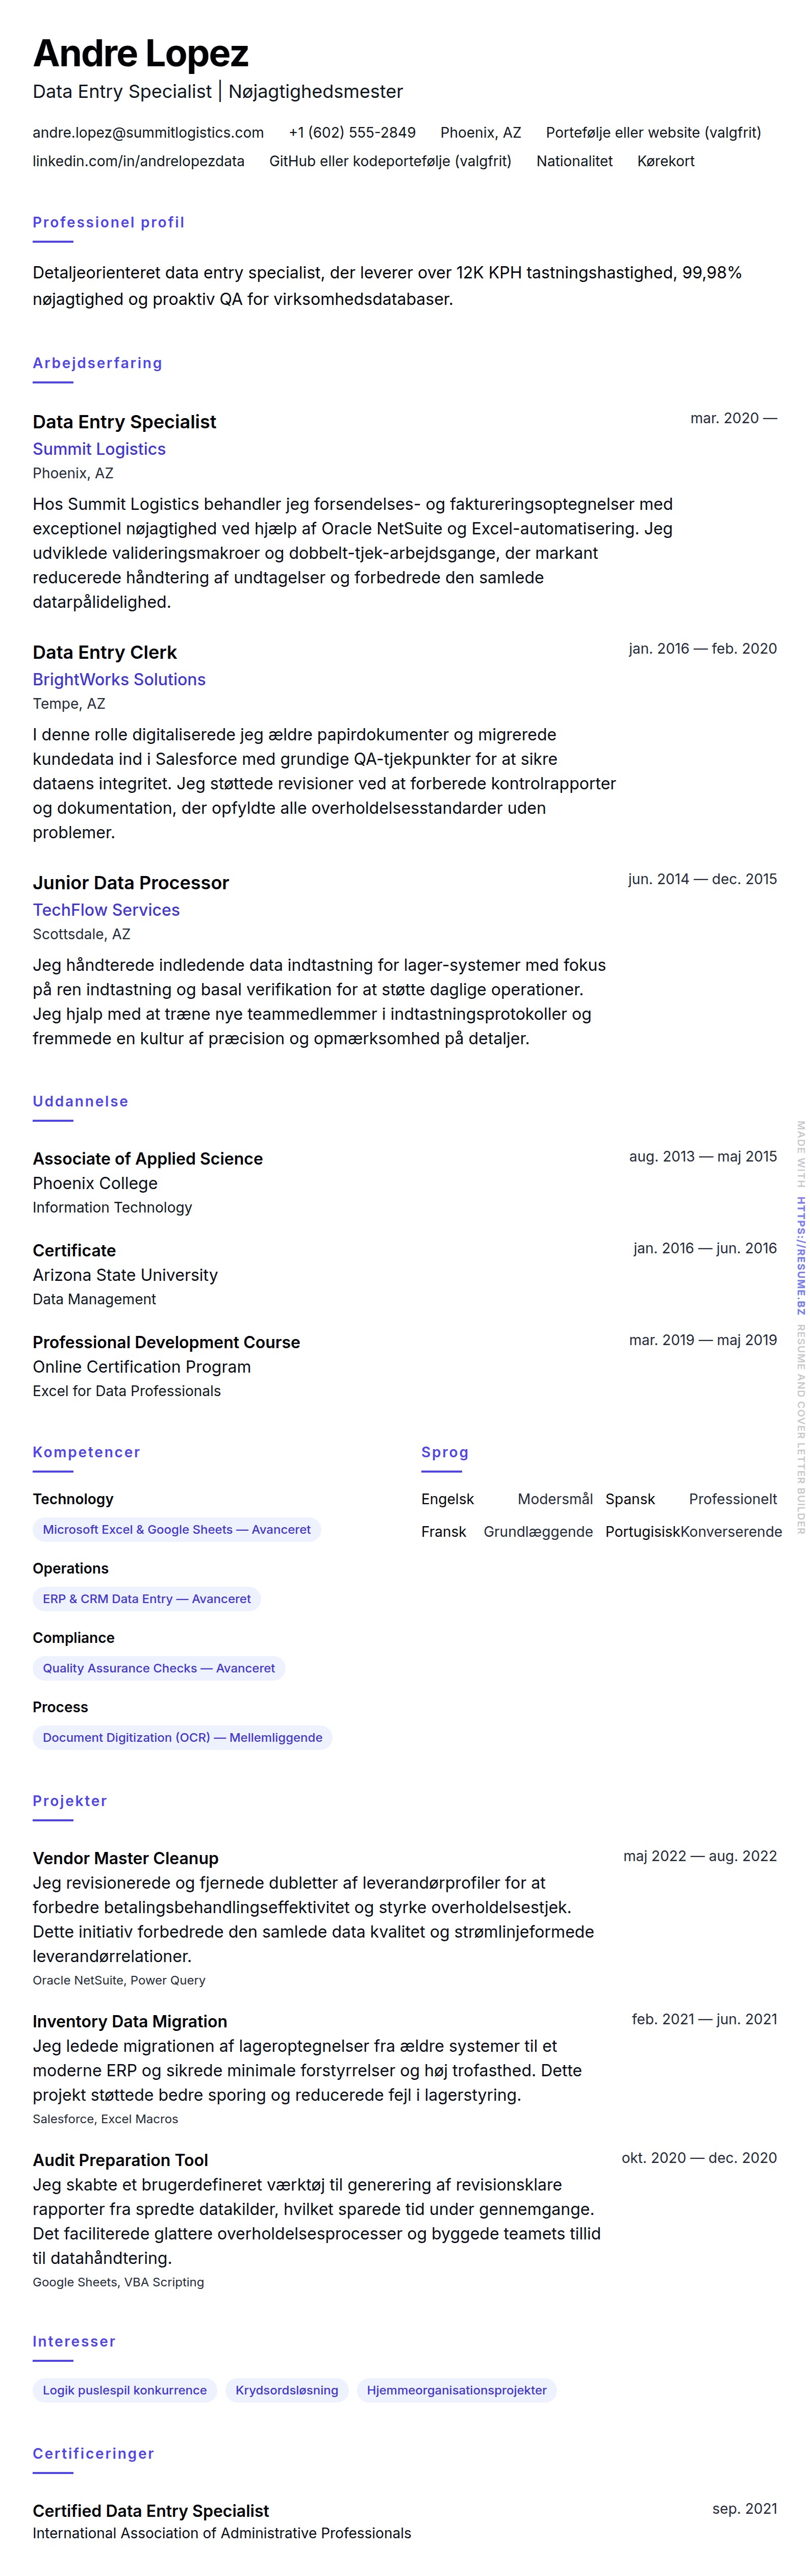Viewport: 810px width, 2576px height.
Task: Click the Certified Data Entry Specialist title
Action: tap(150, 2510)
